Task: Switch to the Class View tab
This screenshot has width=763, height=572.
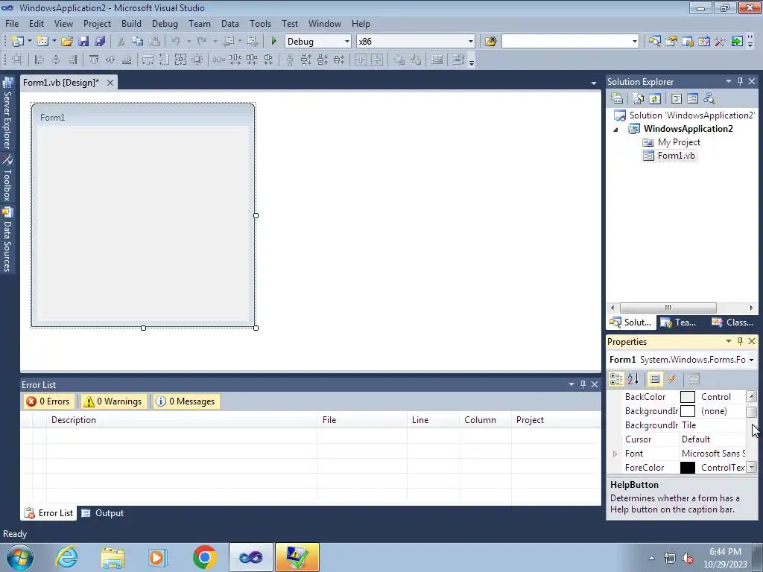Action: coord(732,322)
